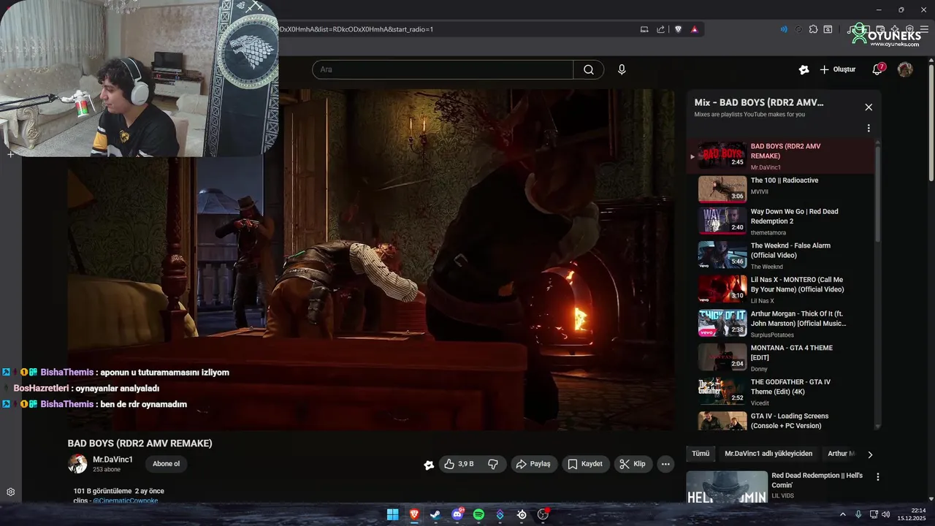The image size is (935, 526).
Task: Click the Brave Shields lion icon
Action: (678, 29)
